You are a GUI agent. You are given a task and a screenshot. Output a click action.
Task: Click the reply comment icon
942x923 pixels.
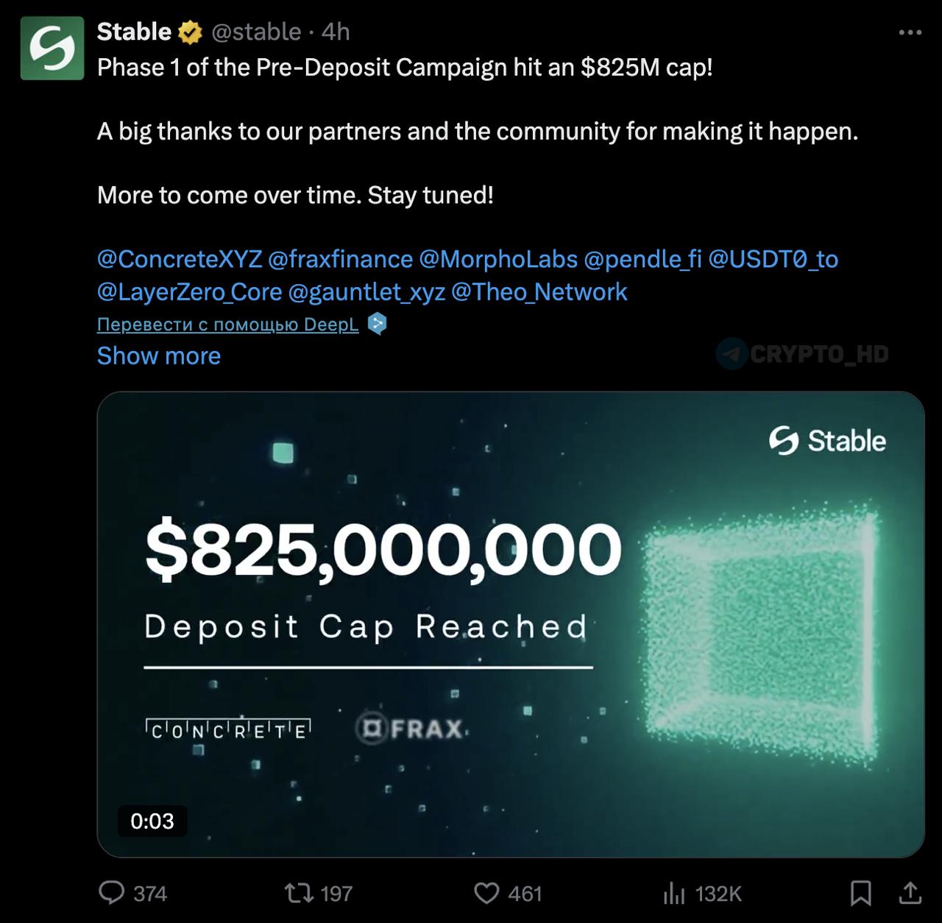point(112,893)
